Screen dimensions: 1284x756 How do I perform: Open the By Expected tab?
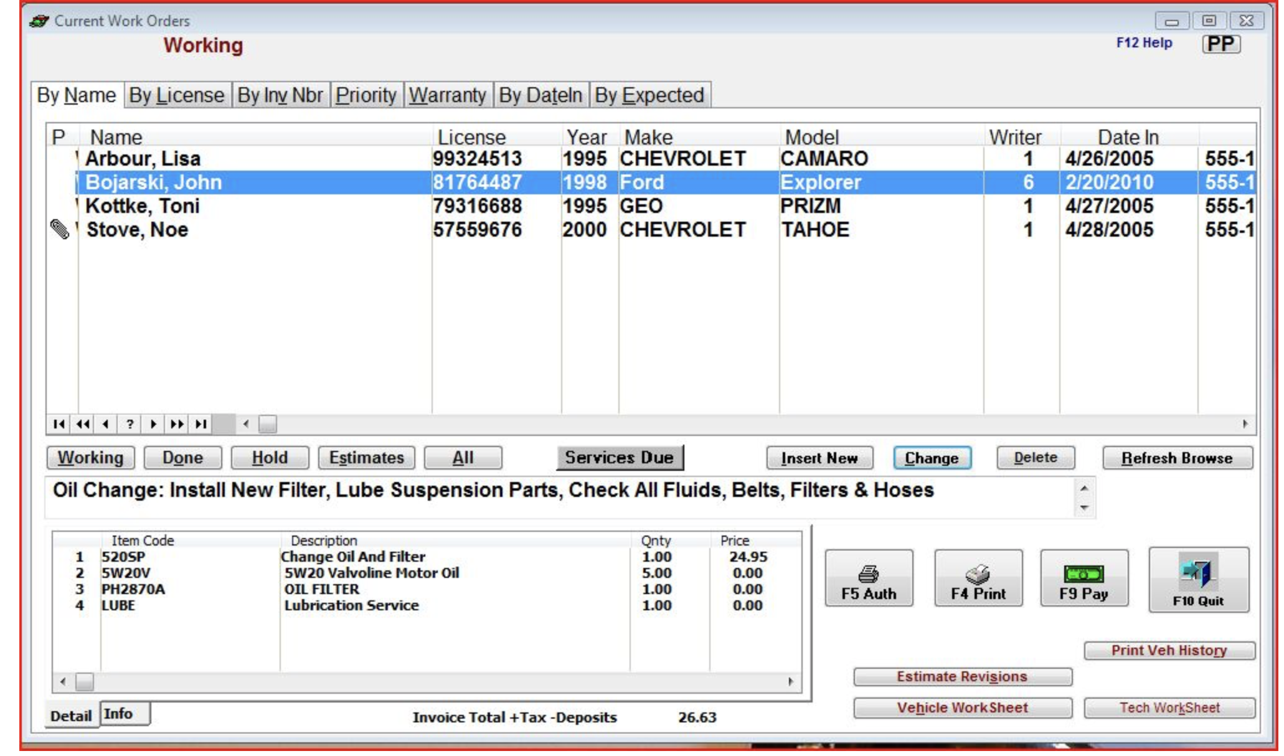(649, 95)
